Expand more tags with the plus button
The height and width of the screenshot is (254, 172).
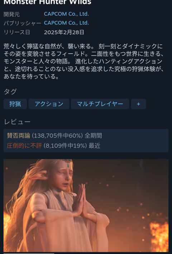[x=138, y=104]
